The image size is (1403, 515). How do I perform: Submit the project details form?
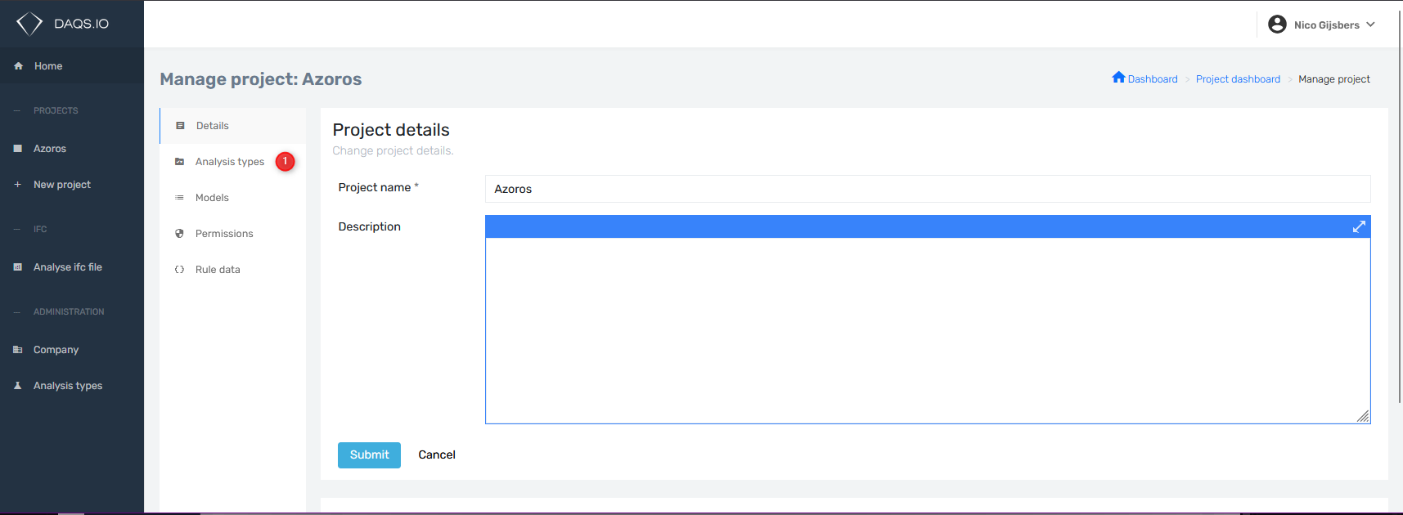(x=369, y=455)
